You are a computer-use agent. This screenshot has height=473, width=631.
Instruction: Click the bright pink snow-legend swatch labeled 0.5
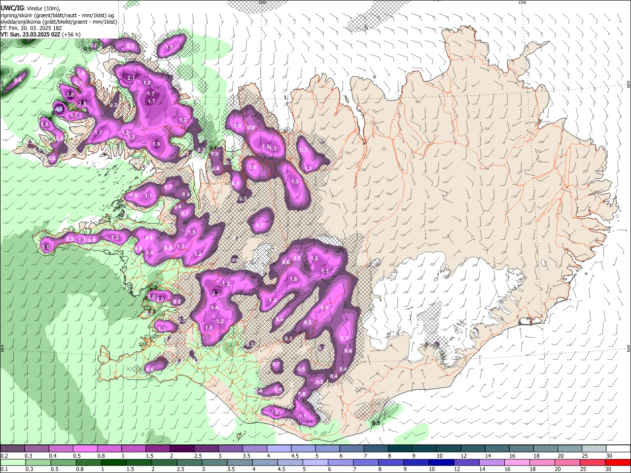(x=85, y=449)
